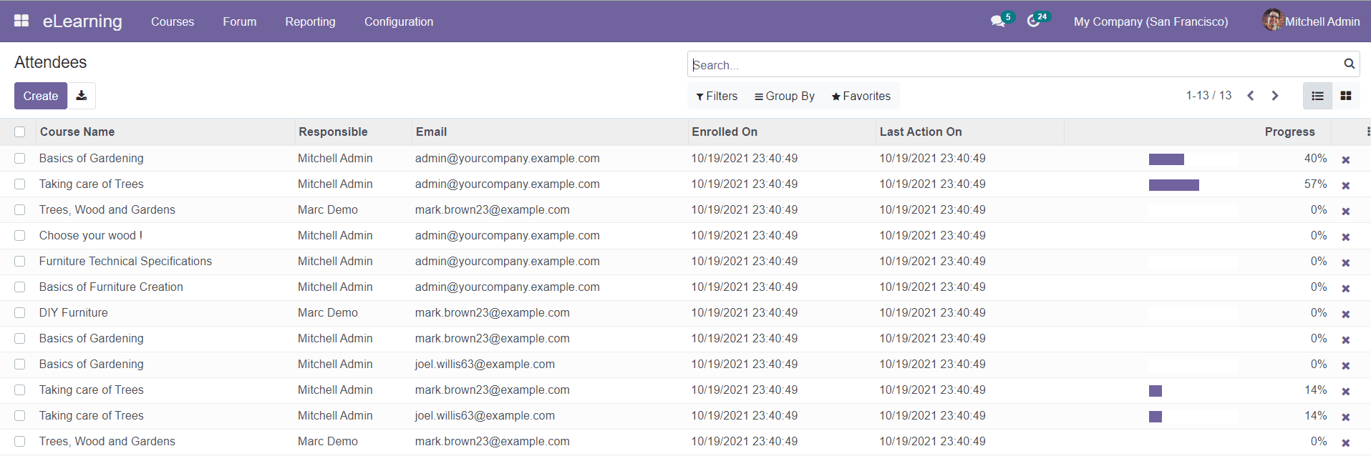Select all rows using header checkbox
The image size is (1371, 456).
point(20,132)
